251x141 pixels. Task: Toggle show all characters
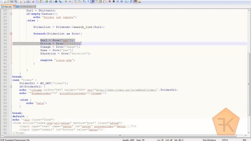[x=88, y=2]
